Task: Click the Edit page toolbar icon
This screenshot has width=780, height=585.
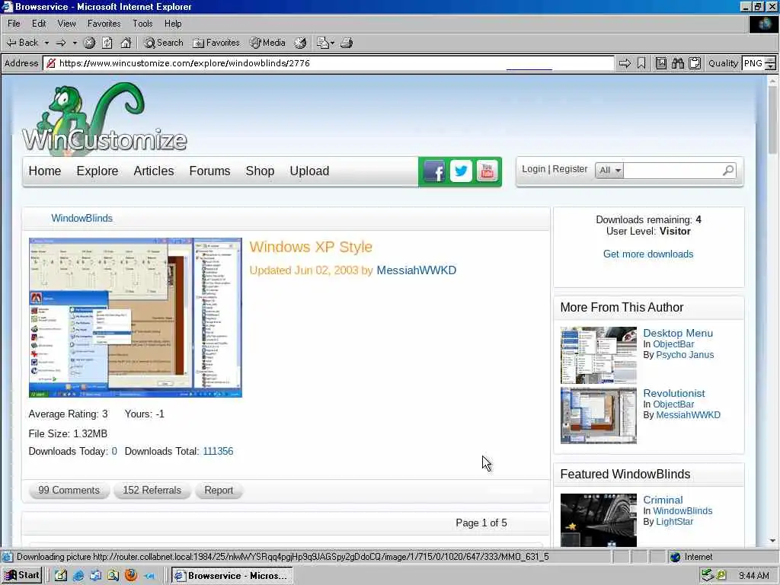Action: (322, 43)
